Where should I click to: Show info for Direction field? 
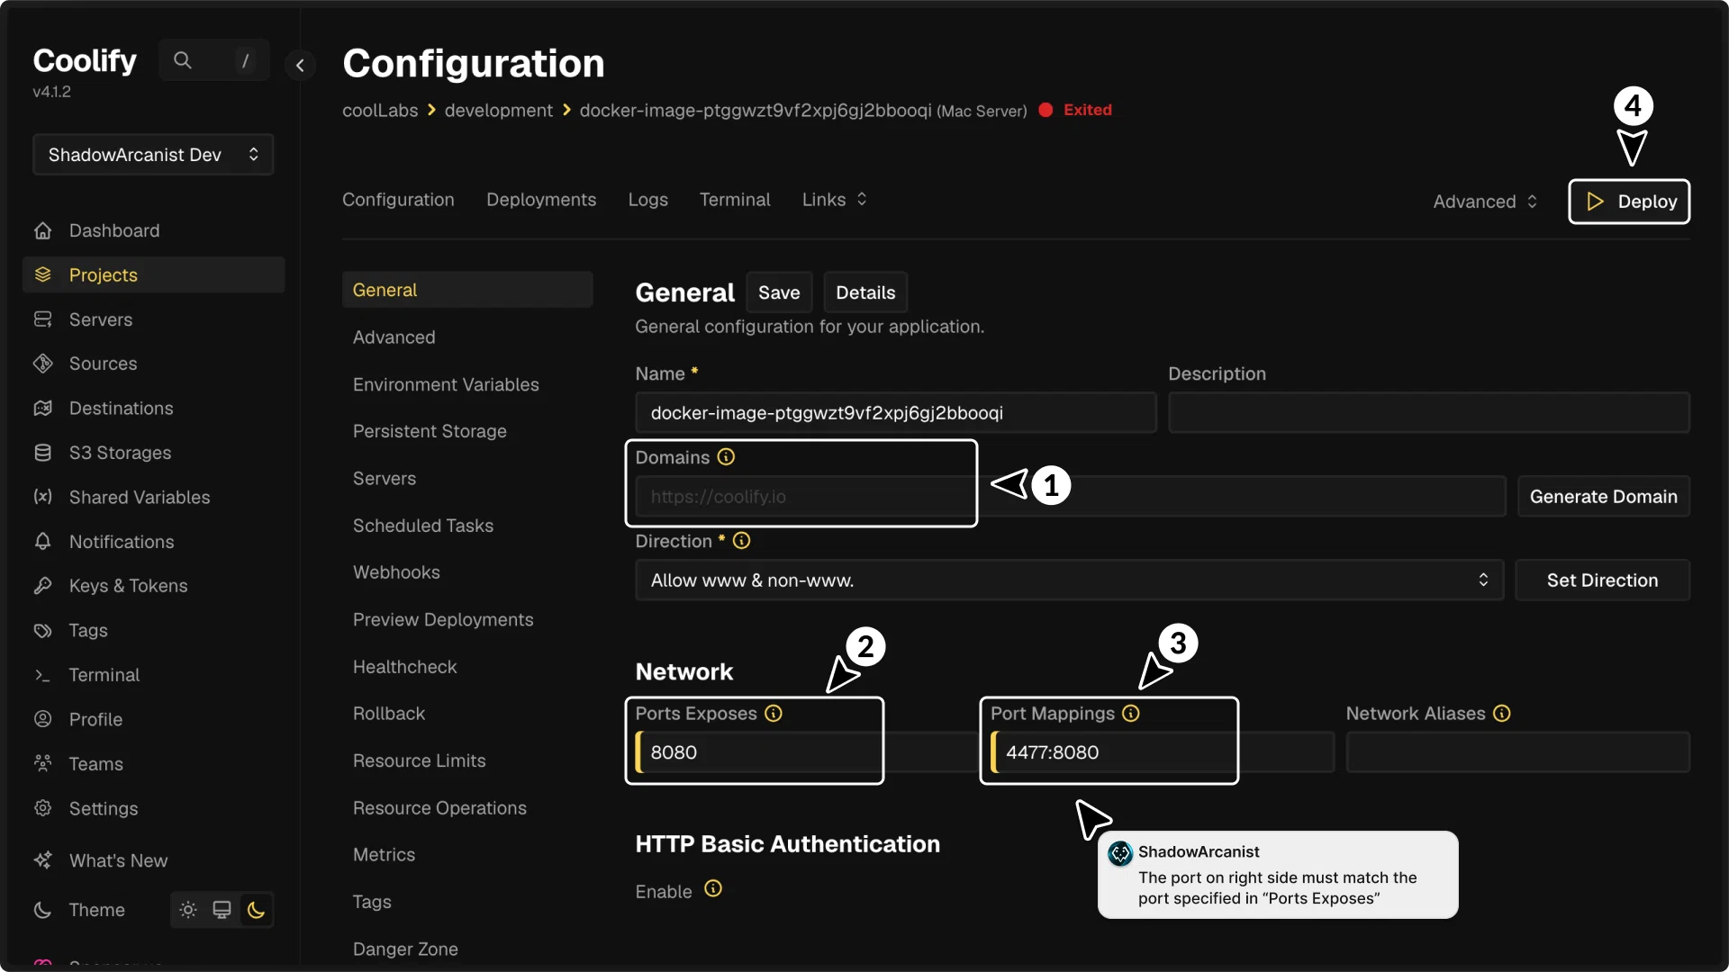[741, 541]
